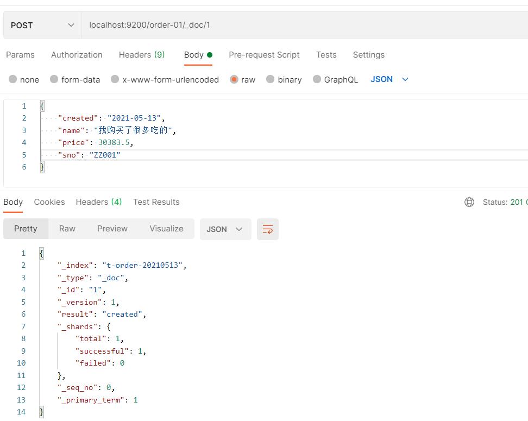Select the none body radio option
528x421 pixels.
(13, 79)
